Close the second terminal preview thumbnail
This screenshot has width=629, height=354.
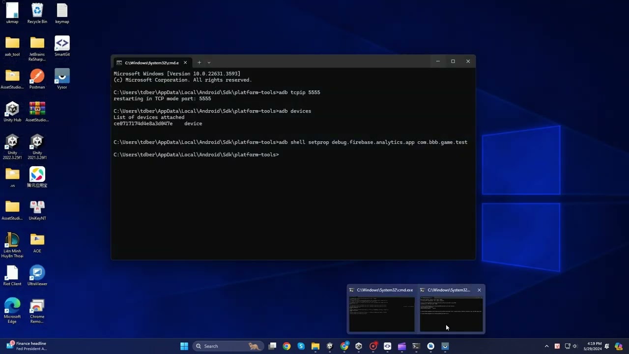[479, 290]
